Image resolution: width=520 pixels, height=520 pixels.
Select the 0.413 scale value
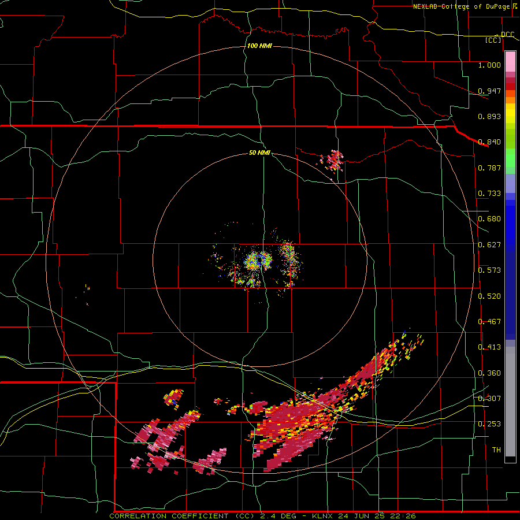(489, 347)
